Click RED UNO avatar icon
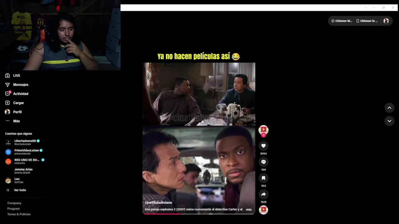This screenshot has height=224, width=399. [8, 161]
